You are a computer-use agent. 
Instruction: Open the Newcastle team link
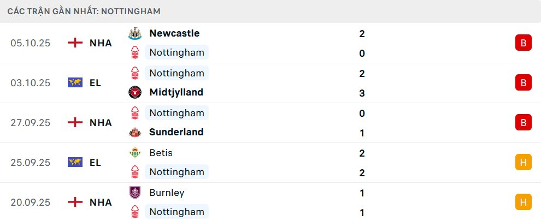click(174, 33)
